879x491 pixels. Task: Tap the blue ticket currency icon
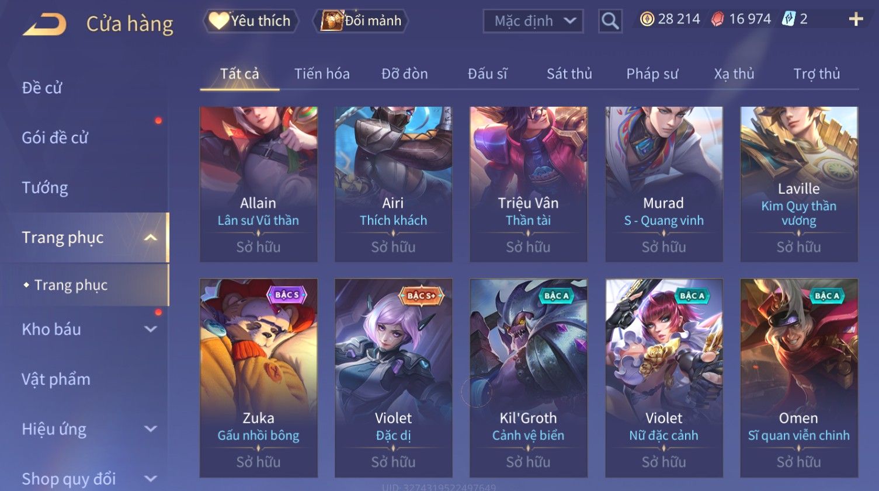tap(788, 19)
